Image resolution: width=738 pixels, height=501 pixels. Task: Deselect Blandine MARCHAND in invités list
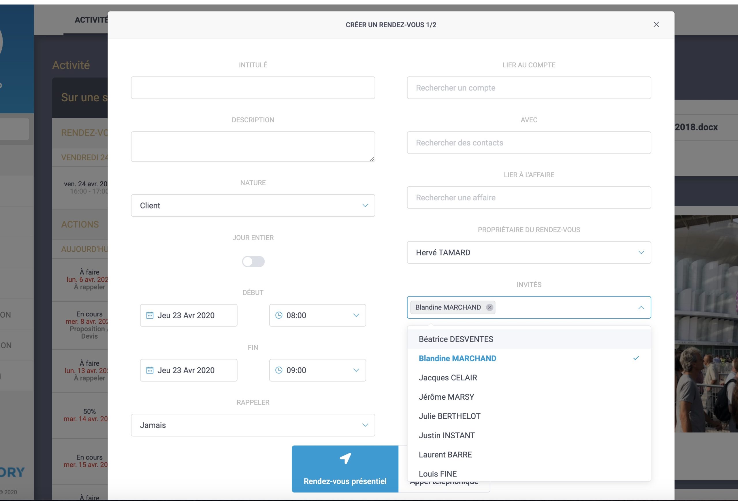click(x=457, y=358)
